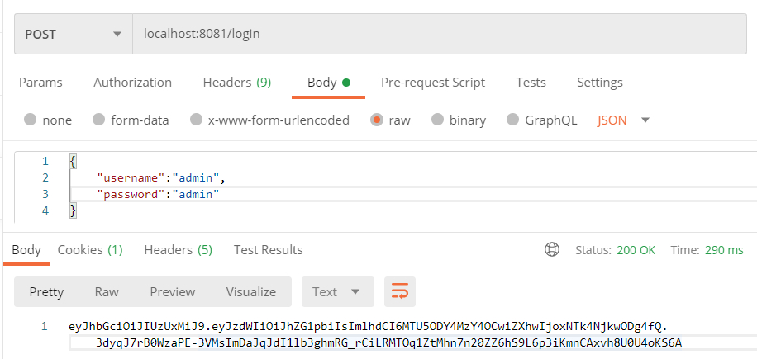
Task: Select the binary body radio option
Action: pyautogui.click(x=437, y=120)
